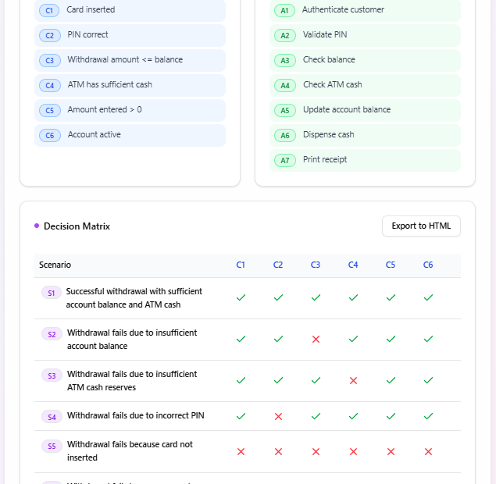Screen dimensions: 496x484
Task: Click the C3 Withdrawal amount condition badge
Action: pos(50,60)
